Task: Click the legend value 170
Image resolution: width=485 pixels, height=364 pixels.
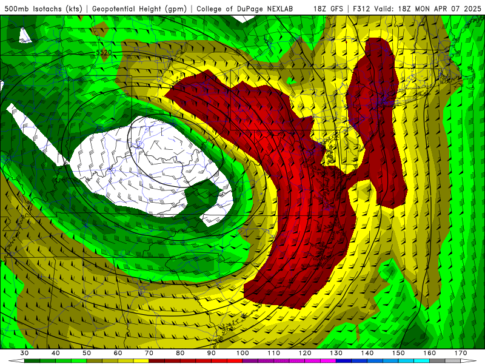Action: coord(461,353)
